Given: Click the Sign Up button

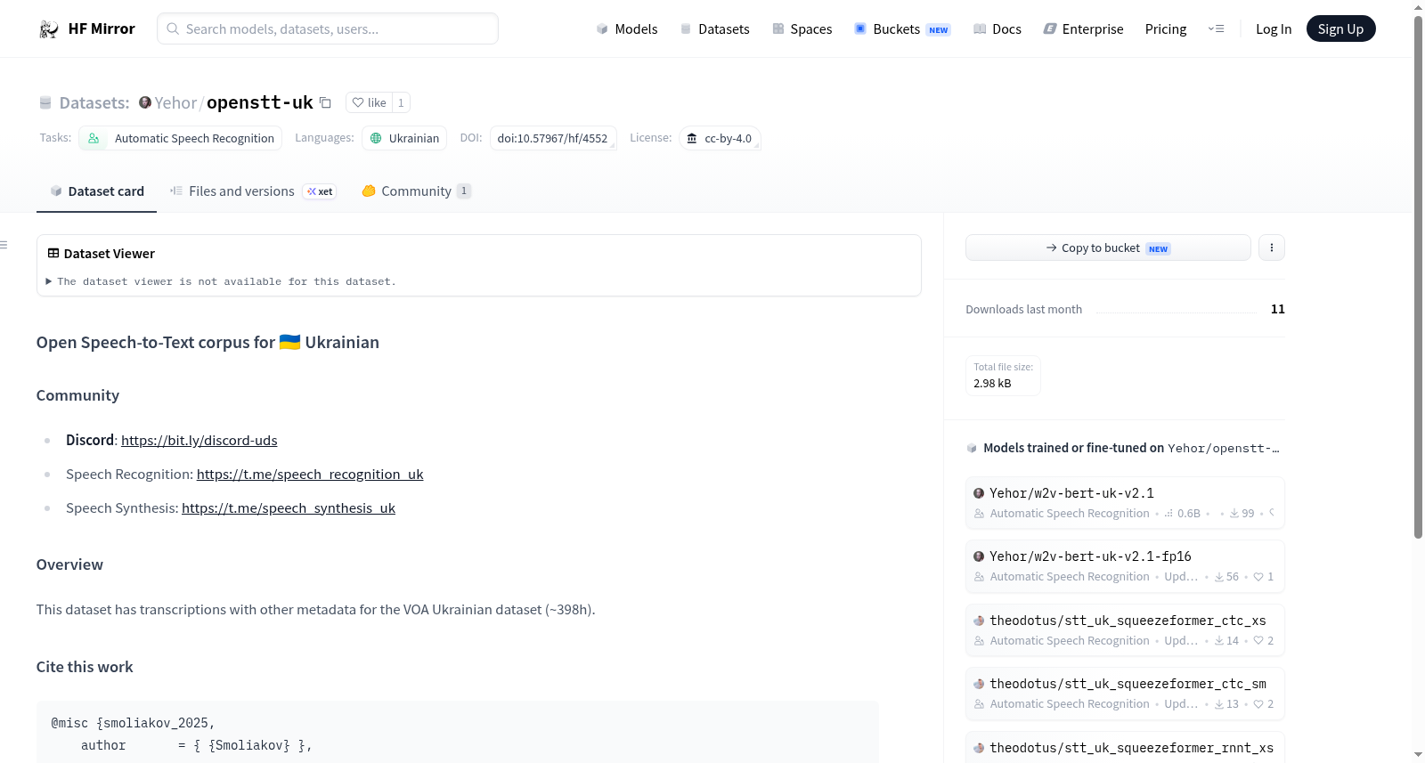Looking at the screenshot, I should point(1341,29).
